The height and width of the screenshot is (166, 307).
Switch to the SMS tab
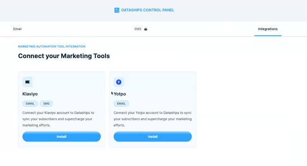[x=137, y=29]
